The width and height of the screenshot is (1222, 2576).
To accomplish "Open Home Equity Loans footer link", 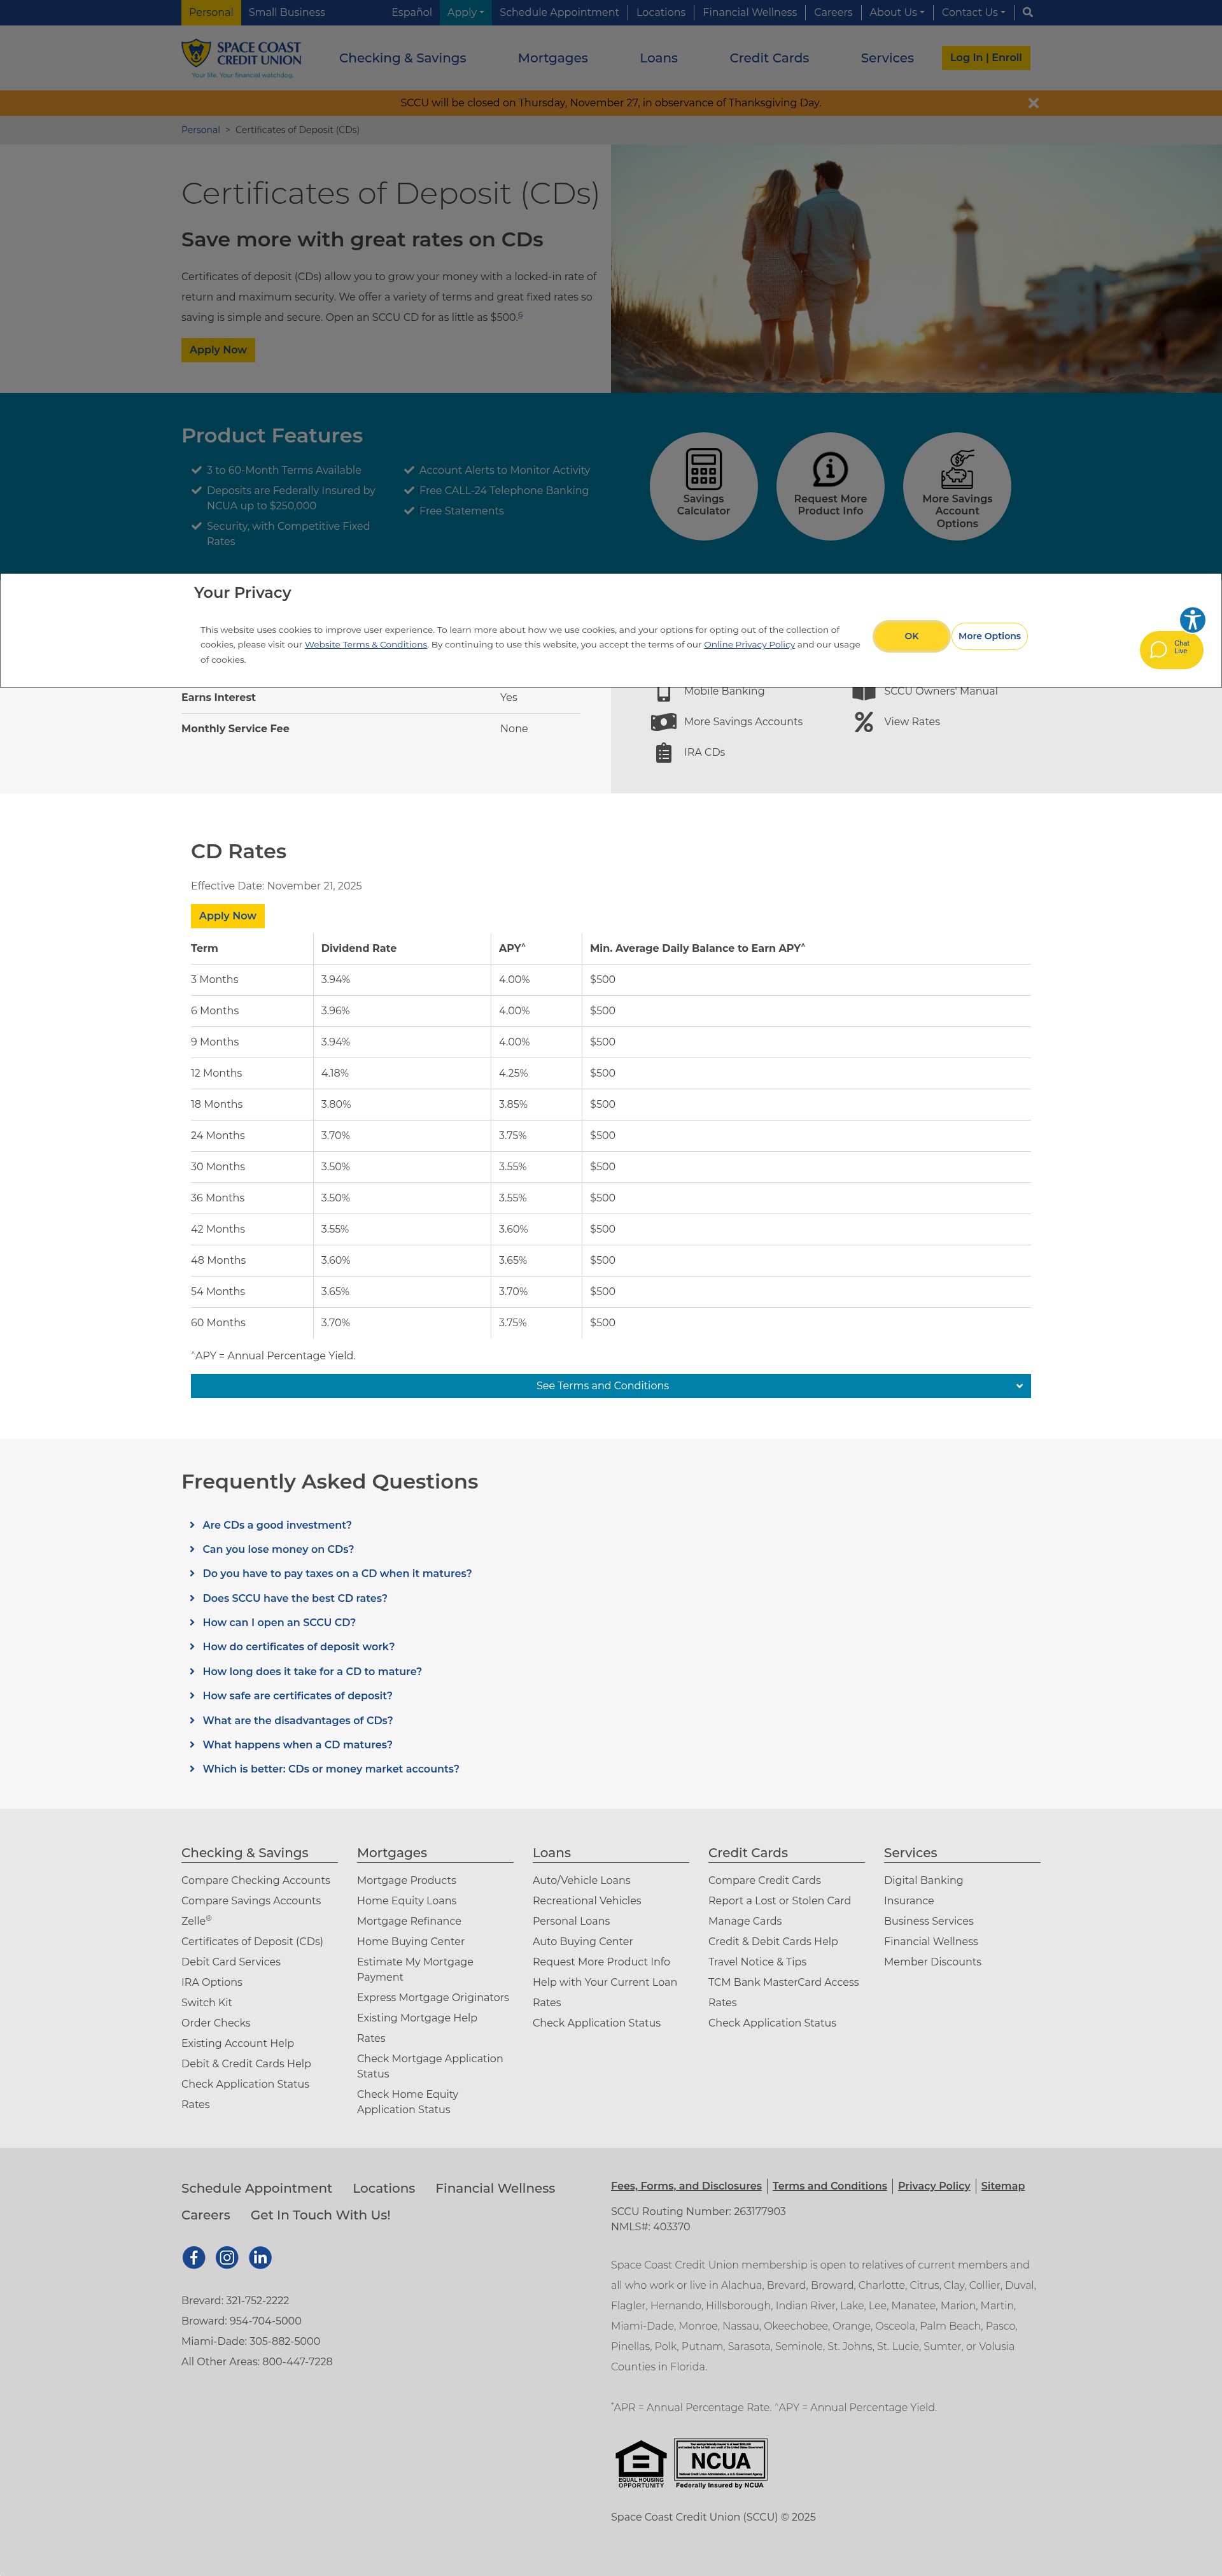I will pos(406,1900).
